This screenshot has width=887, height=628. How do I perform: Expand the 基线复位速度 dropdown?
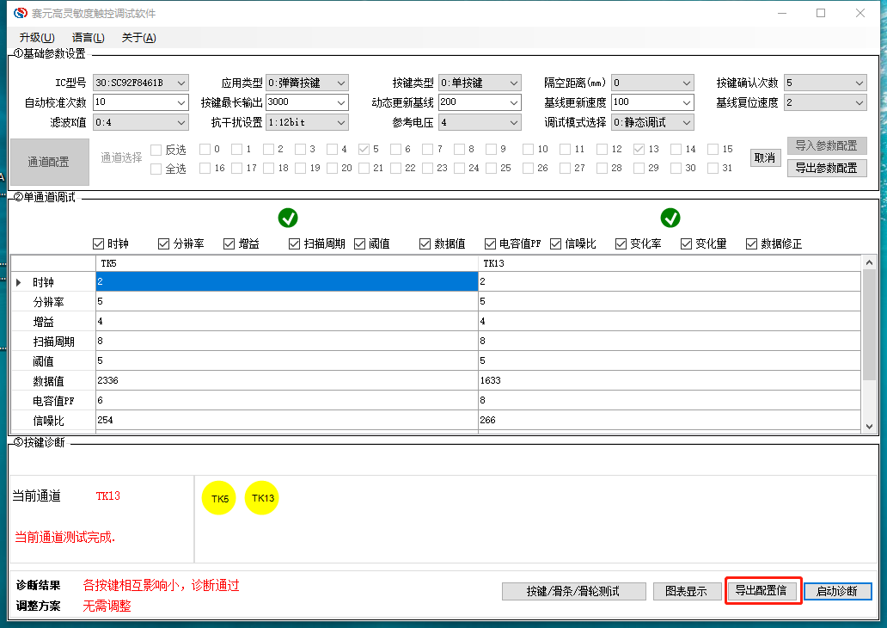859,102
